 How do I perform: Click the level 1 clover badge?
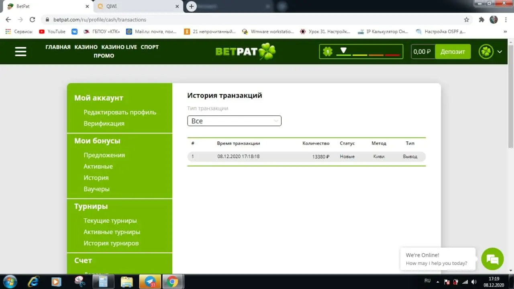(x=328, y=51)
